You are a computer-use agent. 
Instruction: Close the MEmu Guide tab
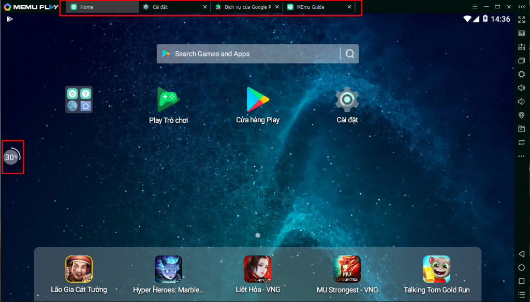[349, 7]
